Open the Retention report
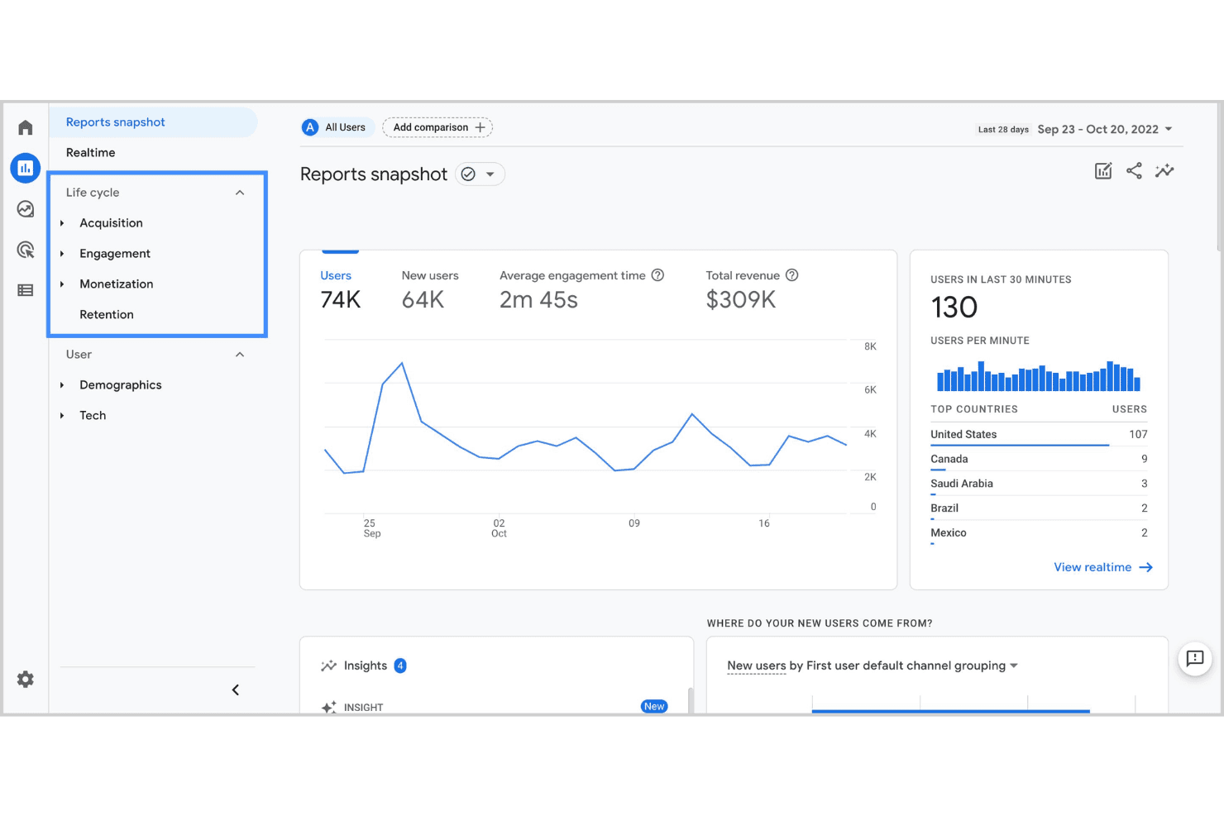The width and height of the screenshot is (1224, 816). [x=107, y=315]
